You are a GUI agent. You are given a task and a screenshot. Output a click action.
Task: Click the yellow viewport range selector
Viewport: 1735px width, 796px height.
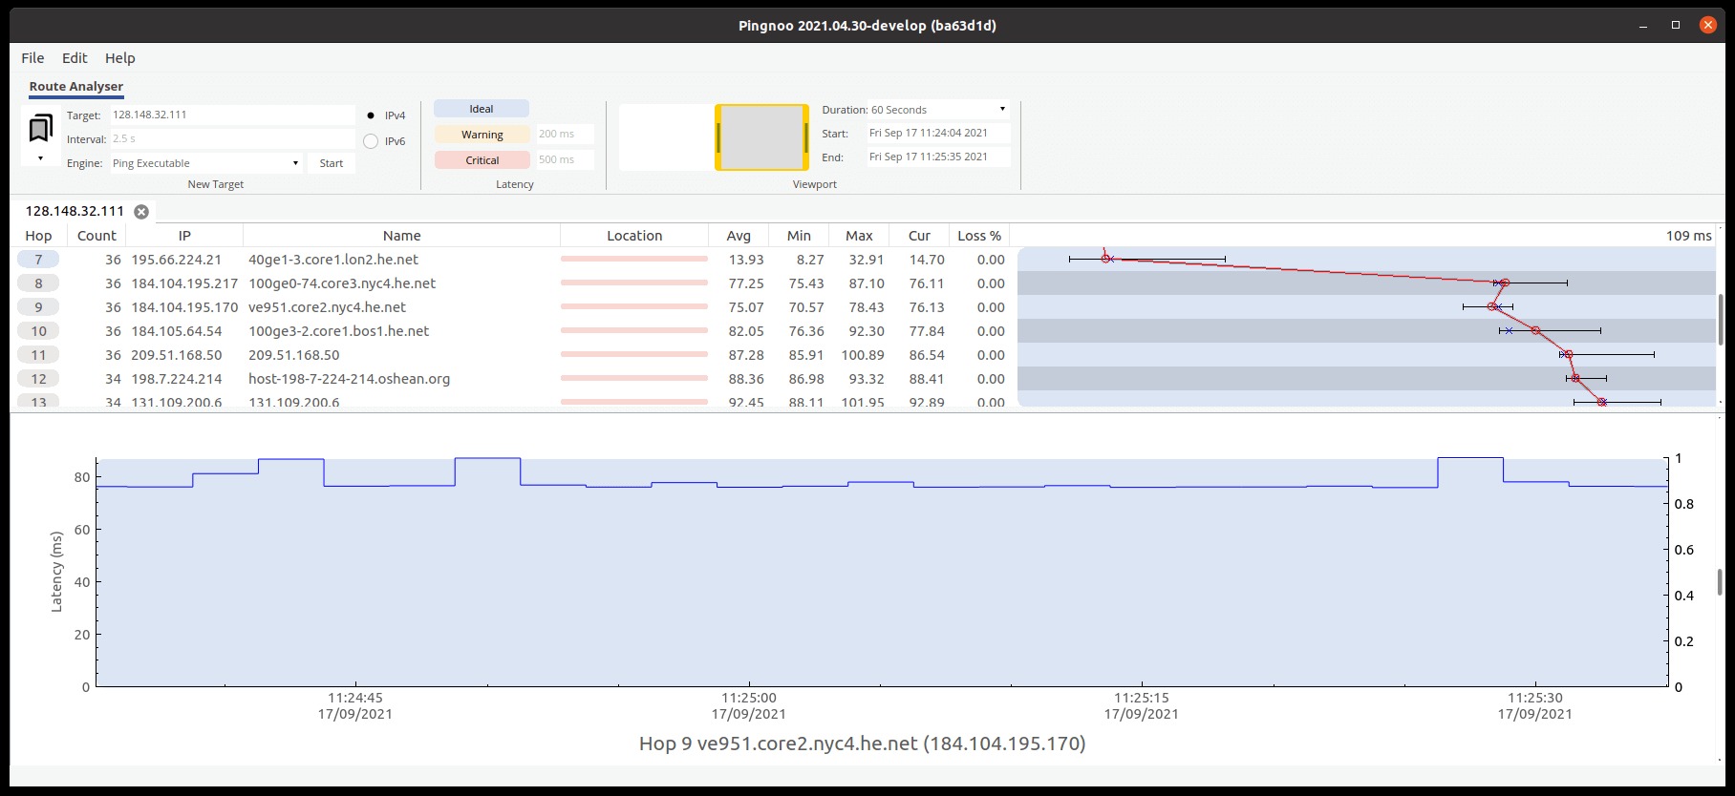click(761, 137)
